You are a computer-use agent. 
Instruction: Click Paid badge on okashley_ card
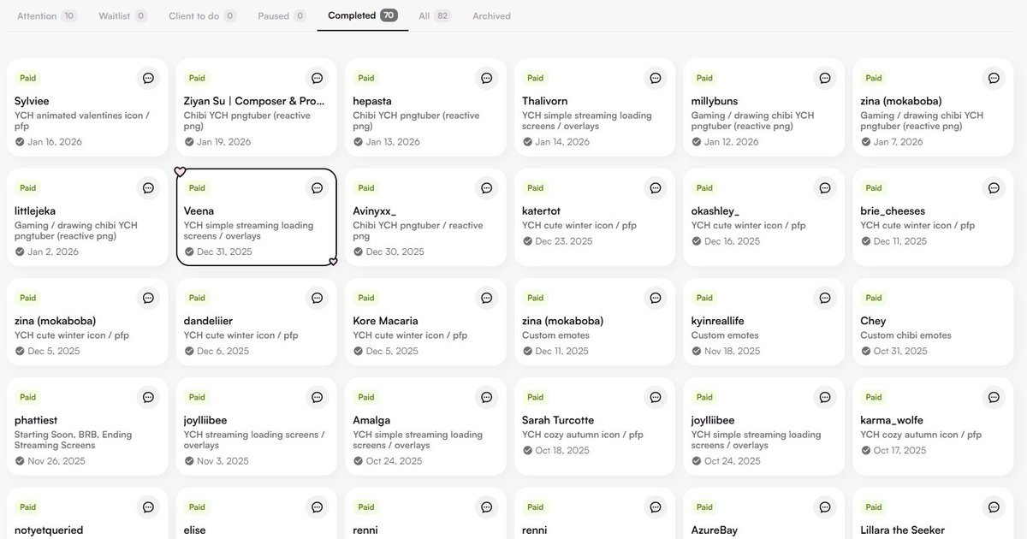(x=704, y=187)
